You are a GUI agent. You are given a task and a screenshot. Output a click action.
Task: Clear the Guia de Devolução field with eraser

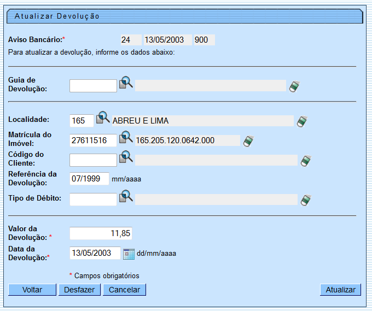click(x=294, y=86)
